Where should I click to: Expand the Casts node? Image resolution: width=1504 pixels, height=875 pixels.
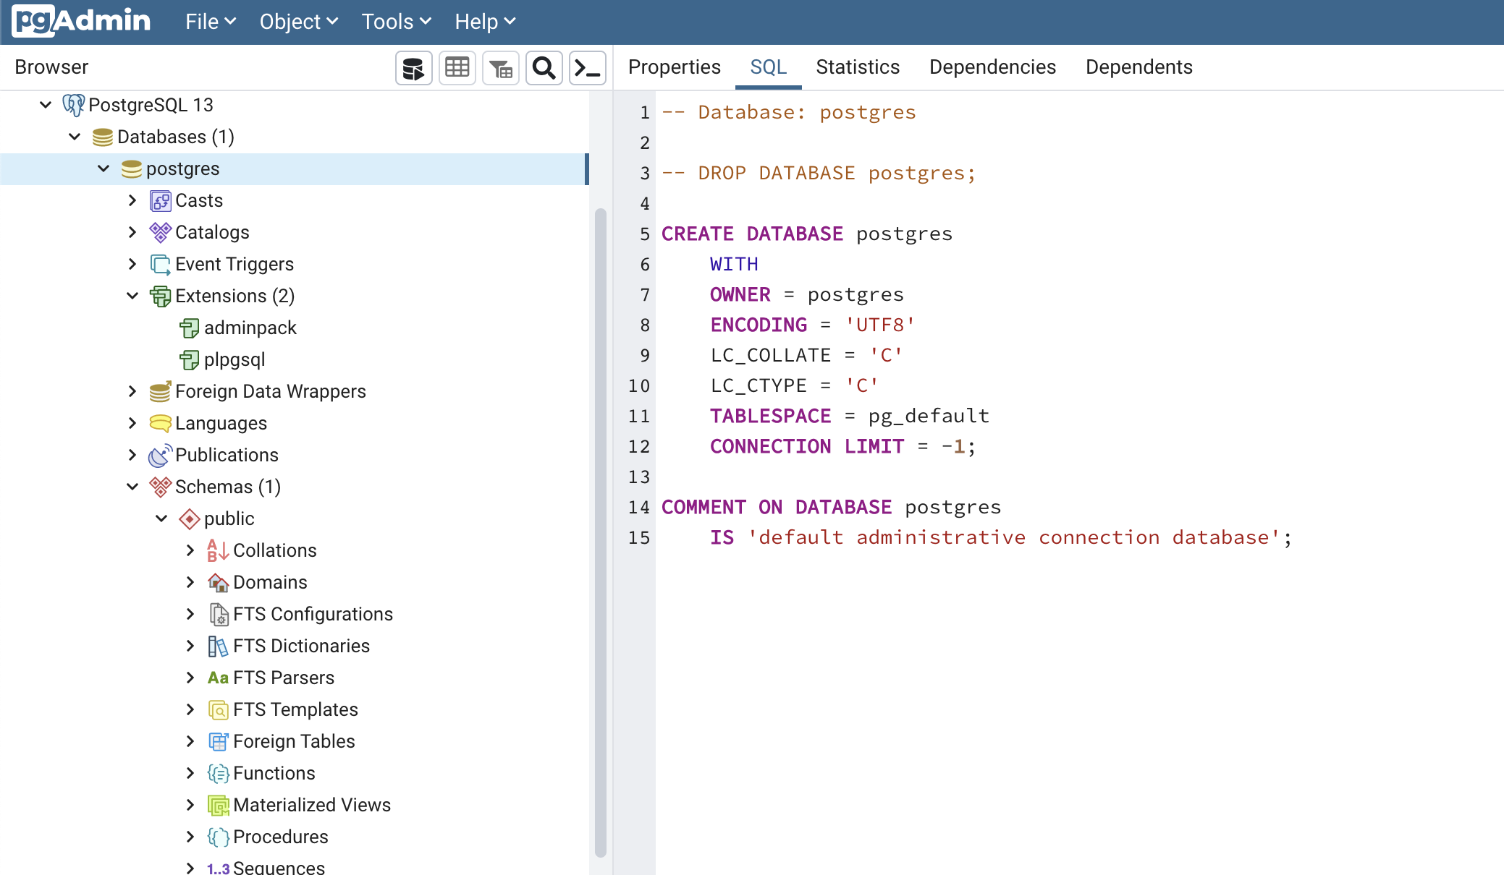click(132, 200)
